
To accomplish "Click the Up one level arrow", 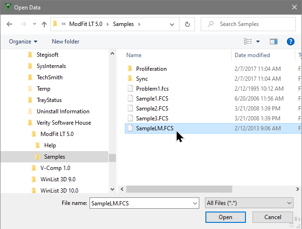I will (44, 24).
